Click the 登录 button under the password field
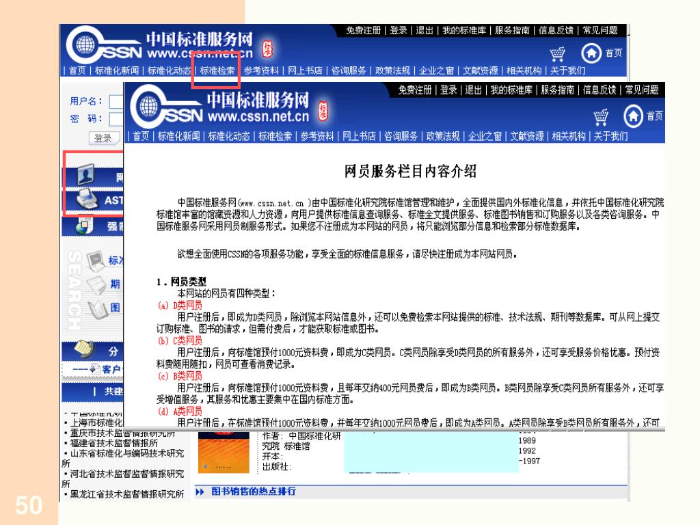This screenshot has height=525, width=700. [x=103, y=138]
